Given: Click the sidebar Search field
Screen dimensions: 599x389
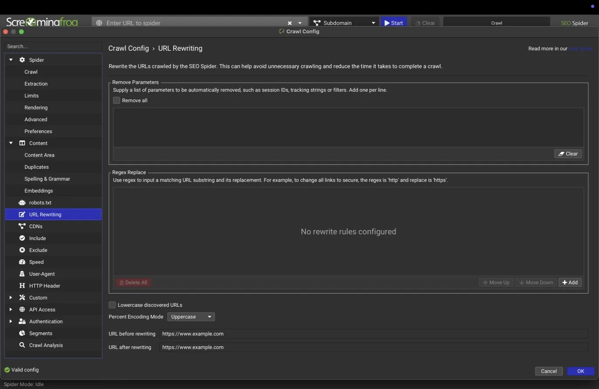Looking at the screenshot, I should [53, 46].
